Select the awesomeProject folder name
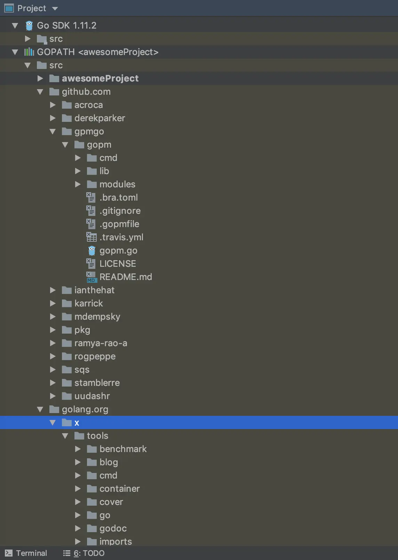Screen dimensions: 398x560 [x=100, y=78]
